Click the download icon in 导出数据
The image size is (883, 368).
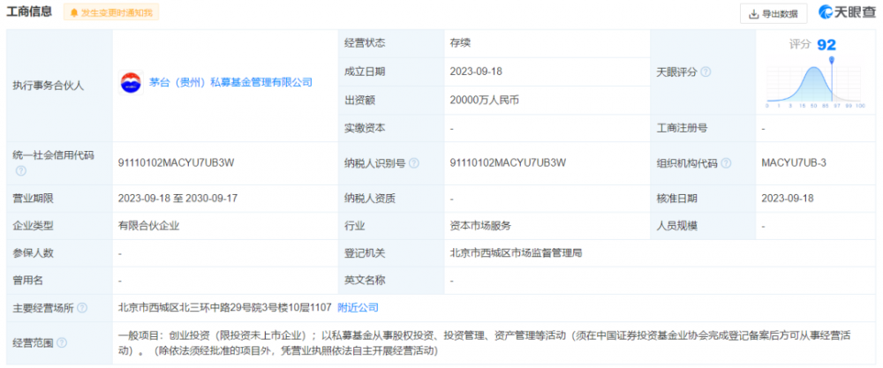click(x=753, y=15)
